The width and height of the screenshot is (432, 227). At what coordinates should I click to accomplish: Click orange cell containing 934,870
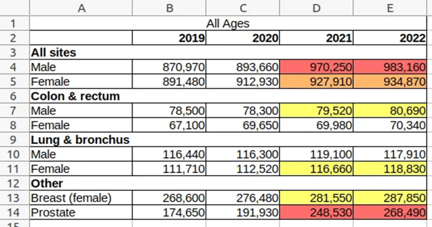pos(390,82)
